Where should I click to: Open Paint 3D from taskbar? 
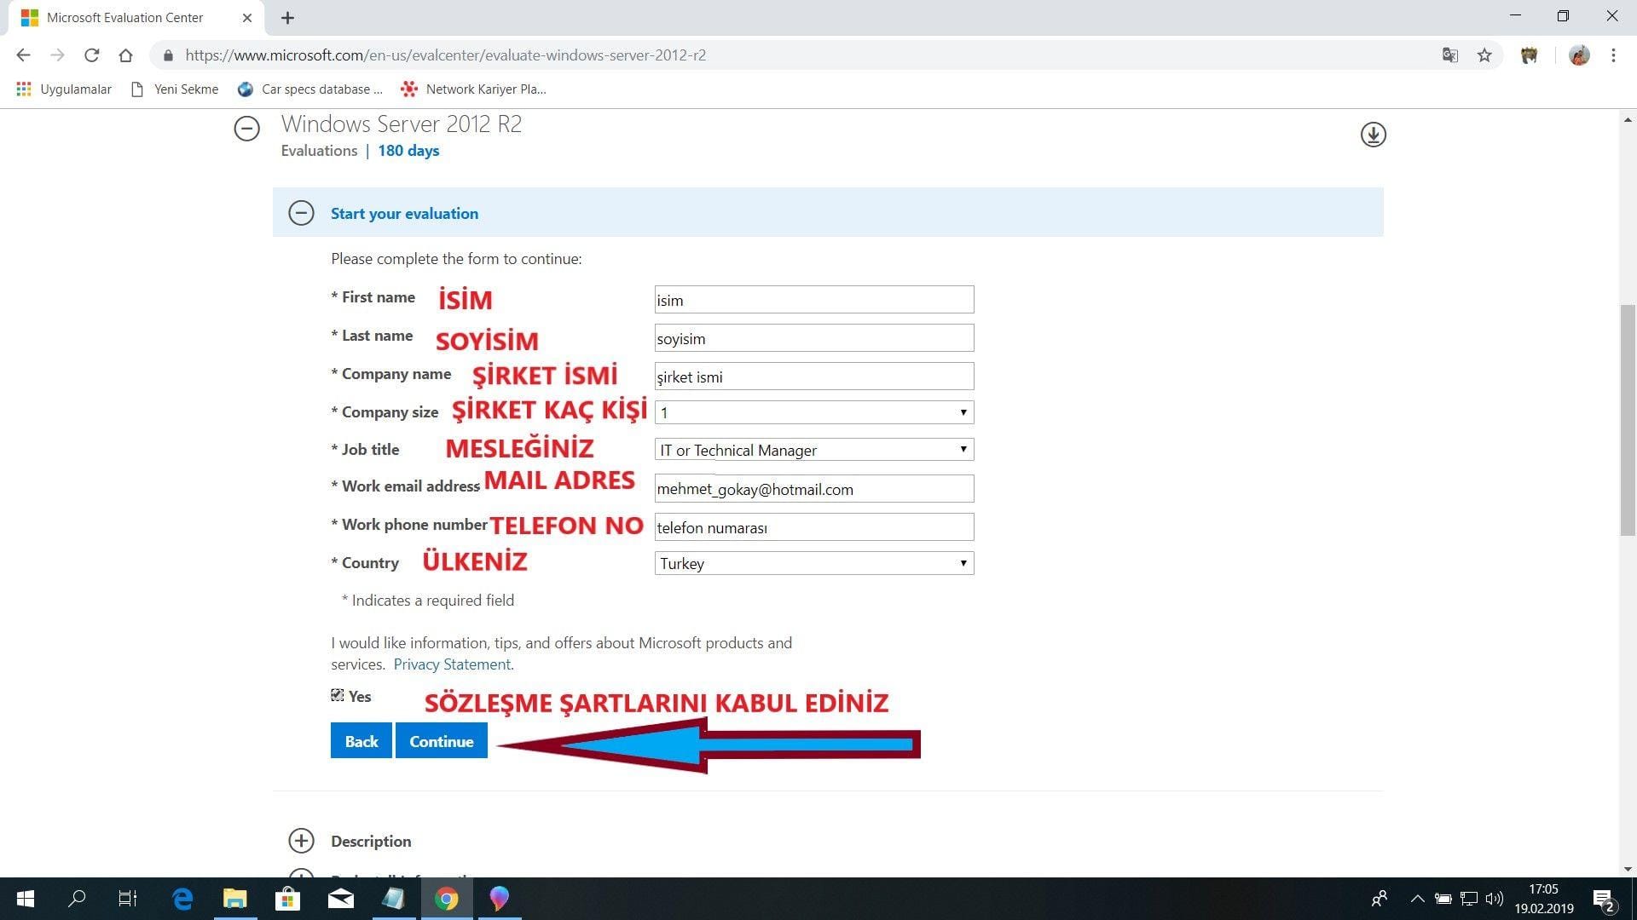tap(500, 899)
